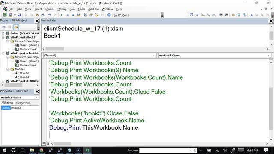This screenshot has width=274, height=154.
Task: Open the Windows Start button
Action: click(x=4, y=150)
